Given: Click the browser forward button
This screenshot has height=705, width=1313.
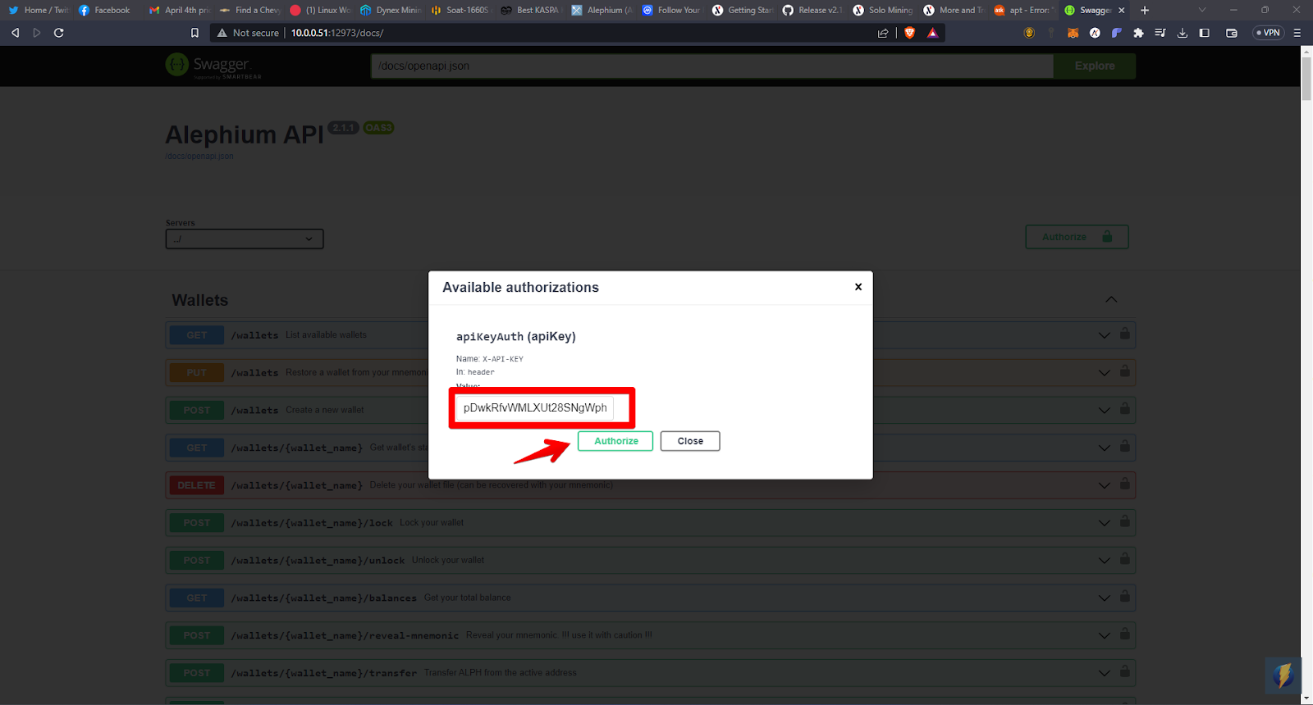Looking at the screenshot, I should pos(36,33).
